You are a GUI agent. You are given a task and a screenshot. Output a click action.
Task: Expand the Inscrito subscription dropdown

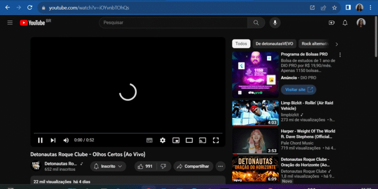108,166
